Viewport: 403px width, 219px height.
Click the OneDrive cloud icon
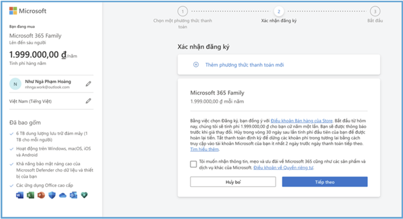tap(62, 196)
